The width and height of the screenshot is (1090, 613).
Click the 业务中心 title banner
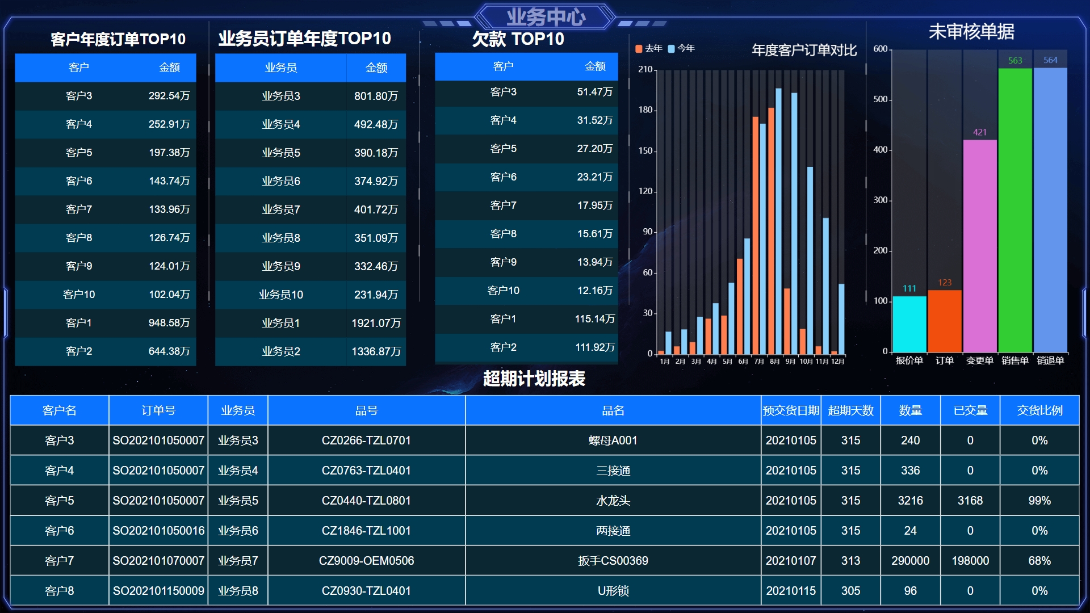point(546,17)
